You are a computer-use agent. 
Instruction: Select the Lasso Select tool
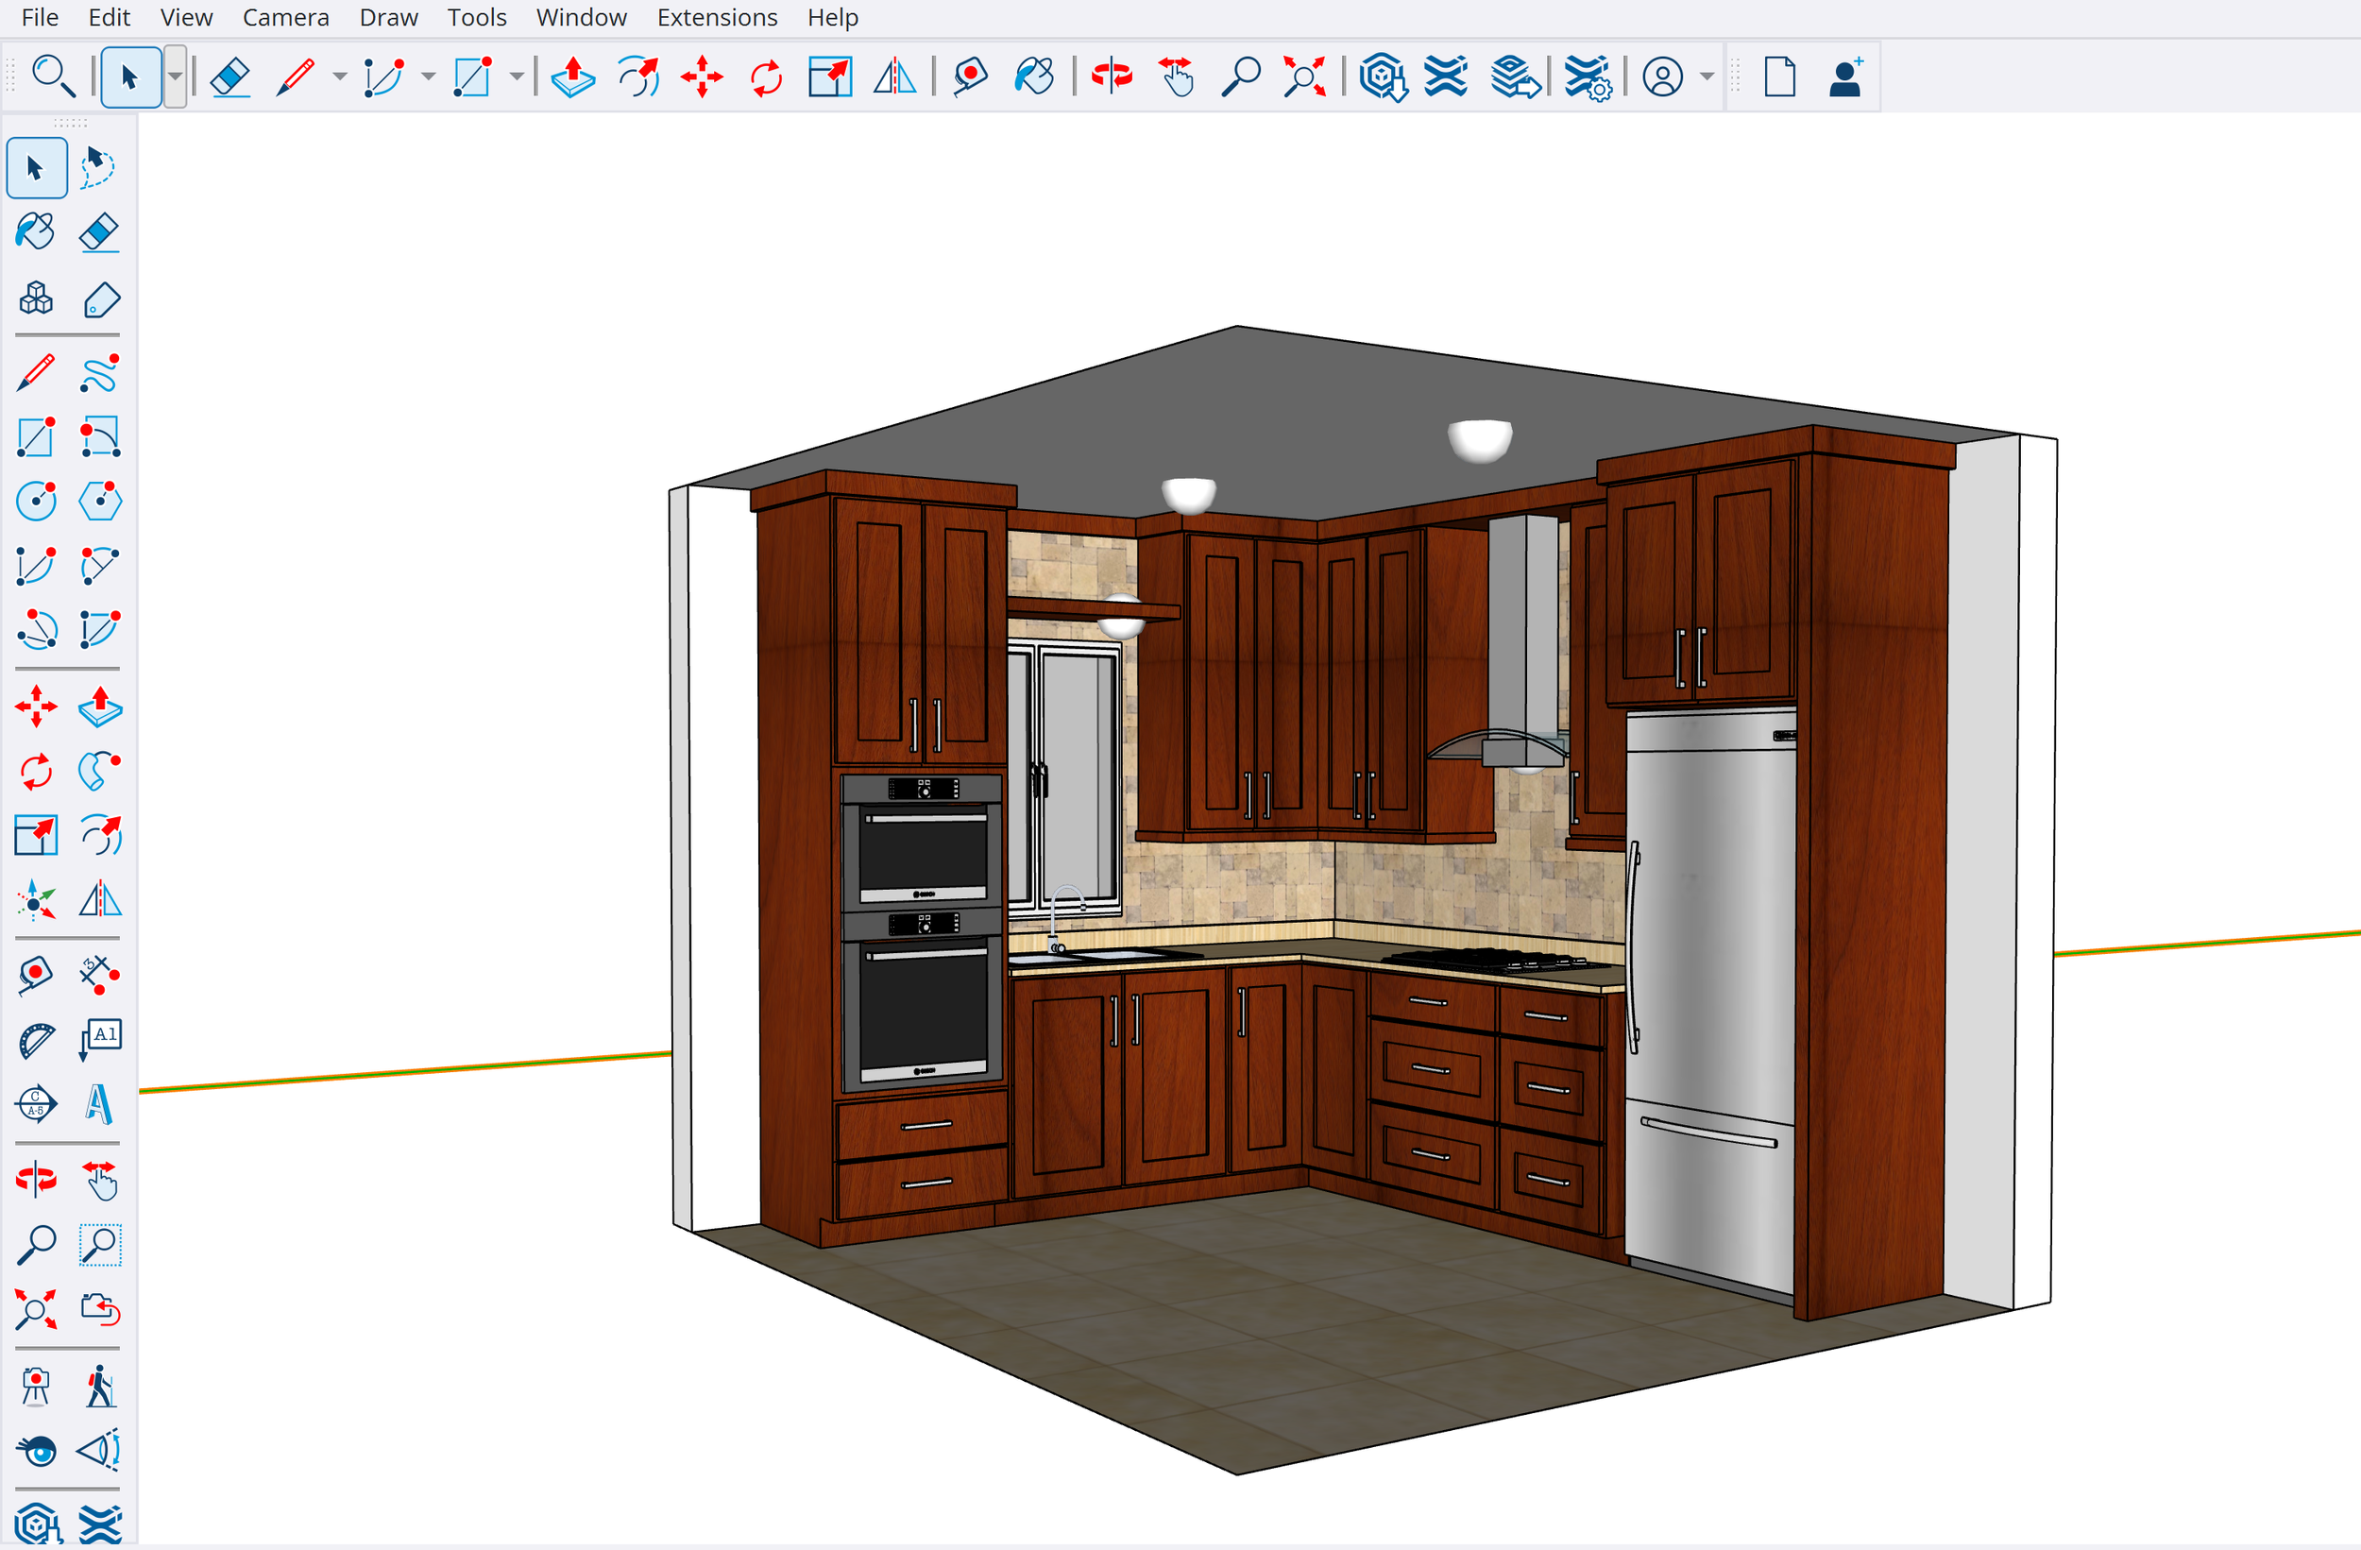pyautogui.click(x=98, y=166)
